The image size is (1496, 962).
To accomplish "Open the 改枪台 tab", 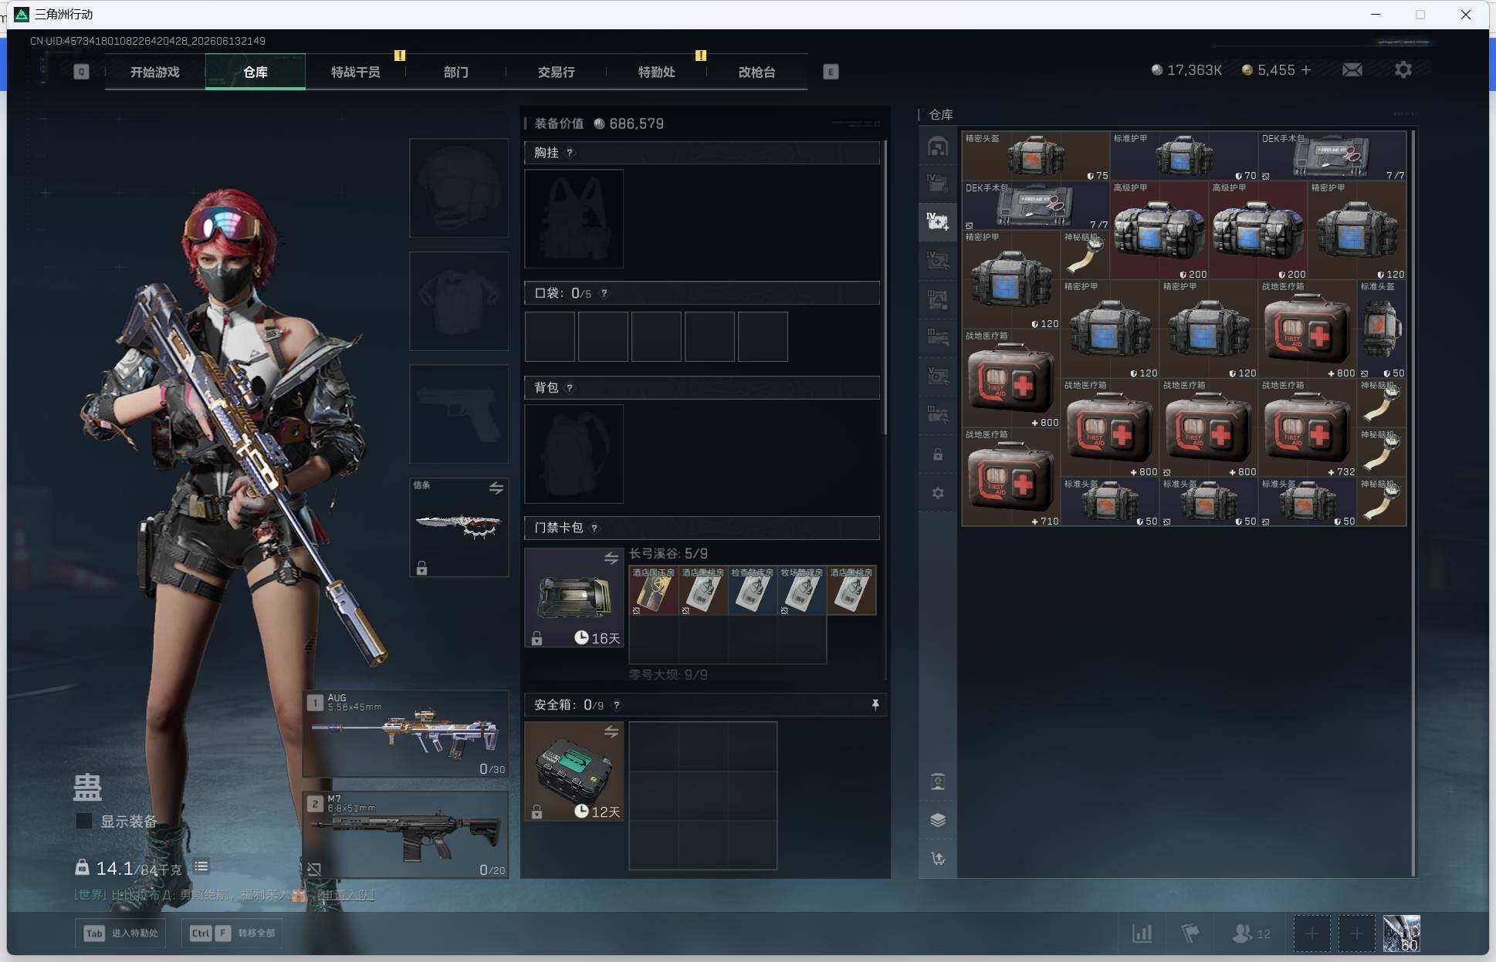I will 757,72.
